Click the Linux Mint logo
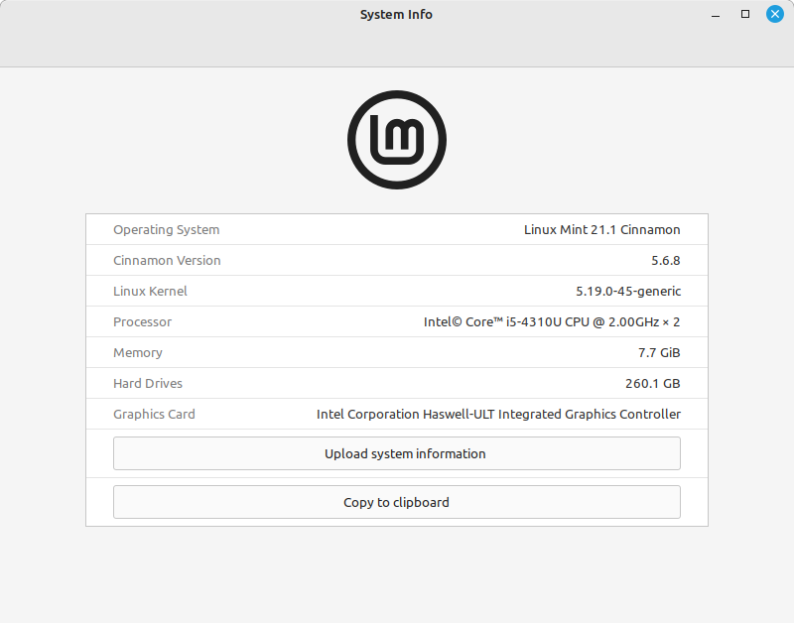The image size is (794, 623). (x=396, y=140)
